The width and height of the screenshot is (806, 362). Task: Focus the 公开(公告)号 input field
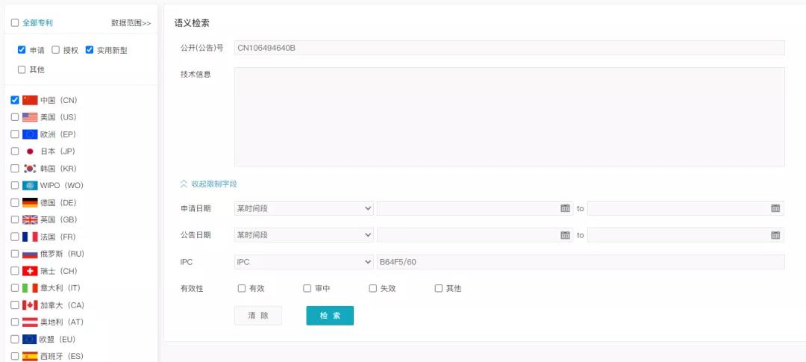pos(510,48)
